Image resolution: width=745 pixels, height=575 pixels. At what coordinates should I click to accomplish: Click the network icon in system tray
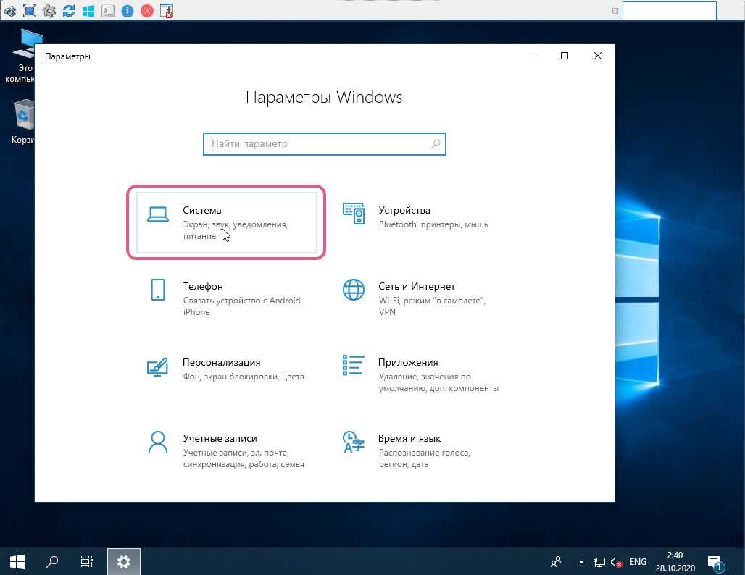pos(599,562)
